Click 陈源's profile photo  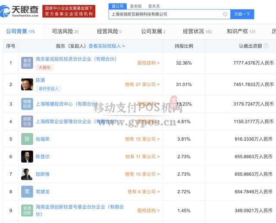click(27, 84)
